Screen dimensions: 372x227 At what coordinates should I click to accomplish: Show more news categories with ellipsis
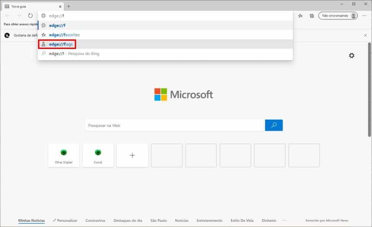(x=285, y=221)
